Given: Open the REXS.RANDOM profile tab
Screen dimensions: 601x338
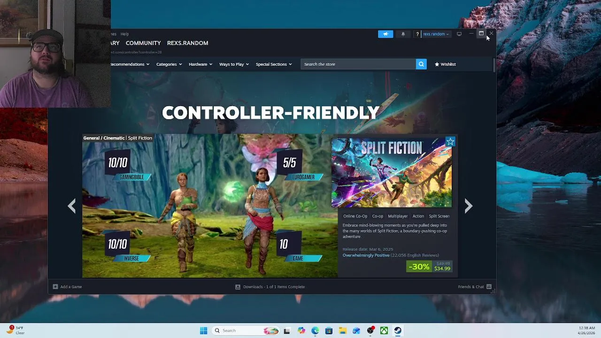Looking at the screenshot, I should point(187,43).
